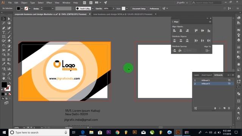Toggle orientation icon for Artboard 5
The image size is (242, 136).
pyautogui.click(x=229, y=83)
